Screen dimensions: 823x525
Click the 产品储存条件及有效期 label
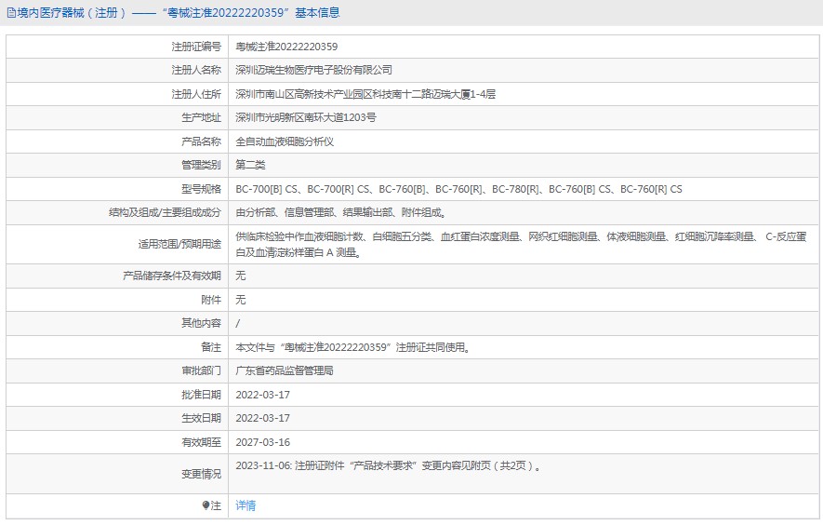(172, 276)
